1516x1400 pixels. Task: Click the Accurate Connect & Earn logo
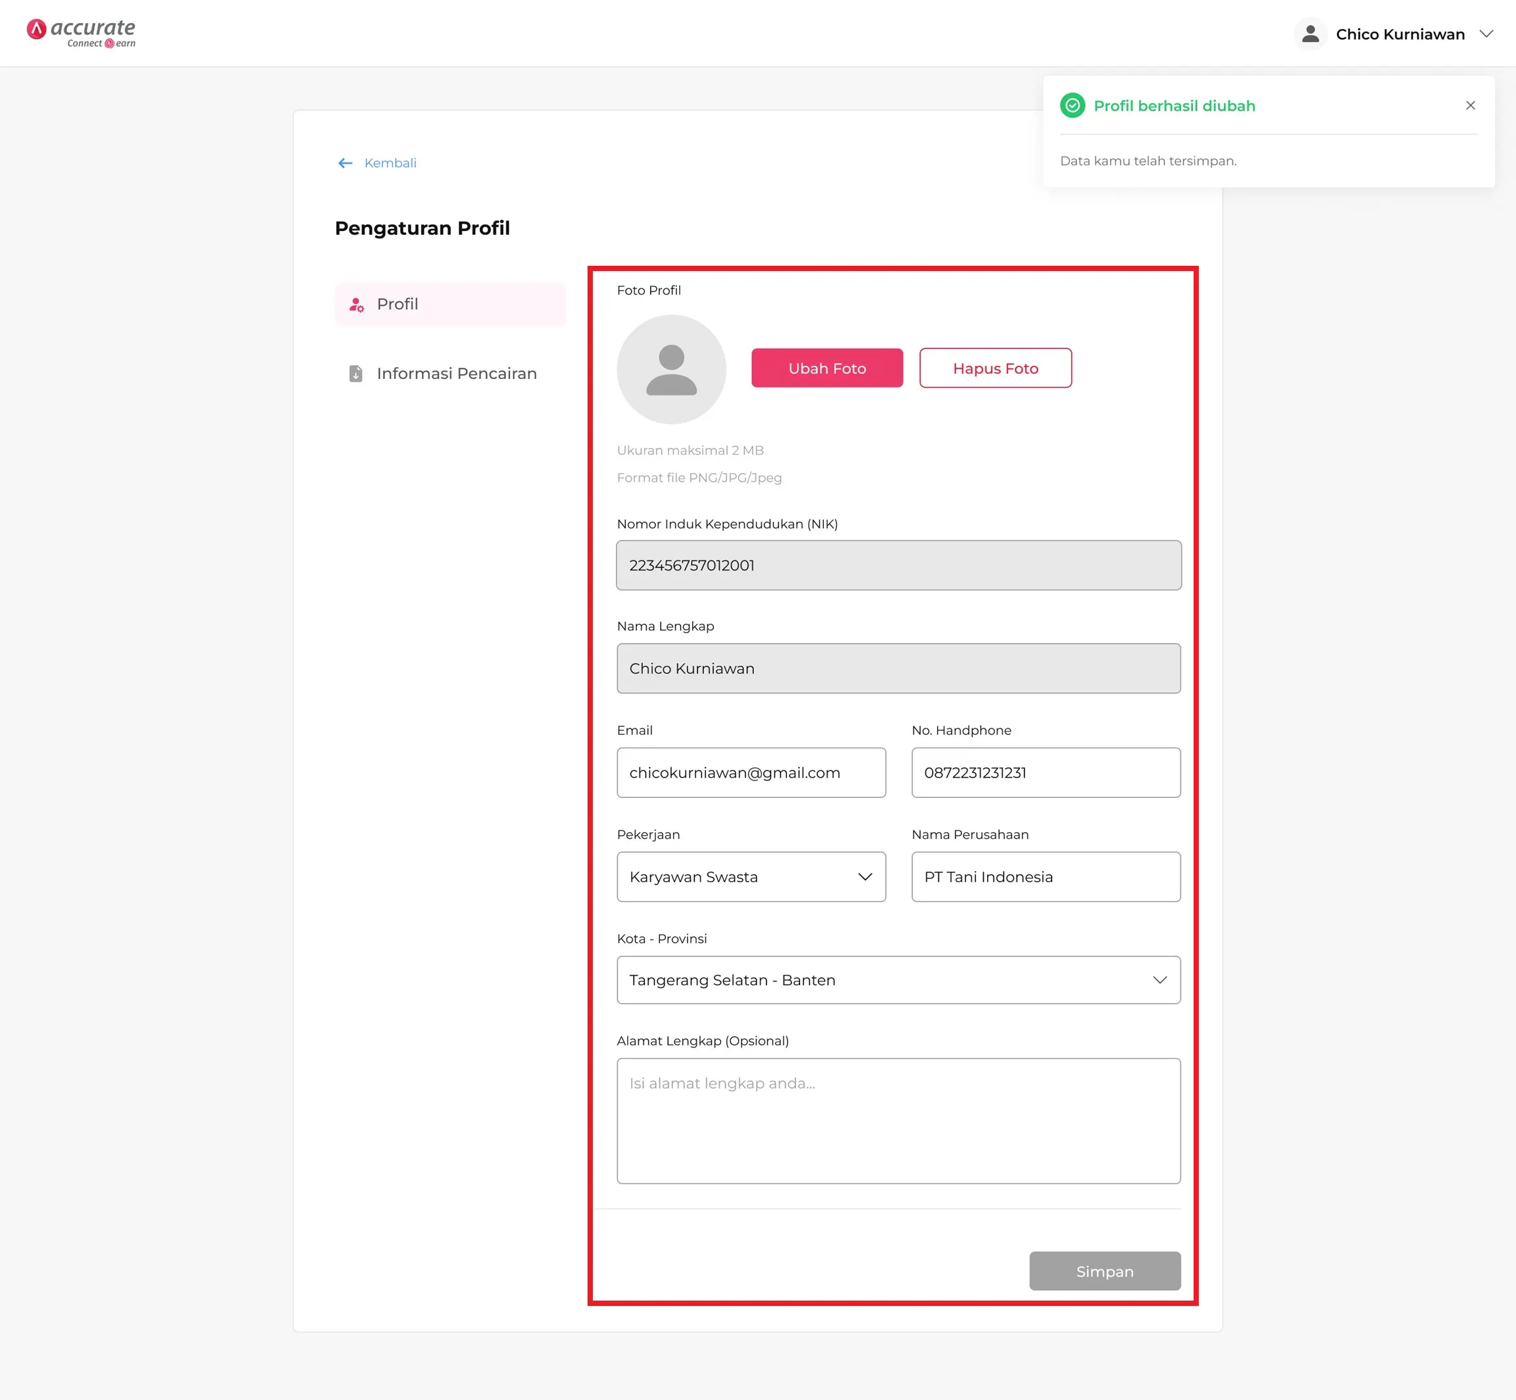(x=81, y=33)
